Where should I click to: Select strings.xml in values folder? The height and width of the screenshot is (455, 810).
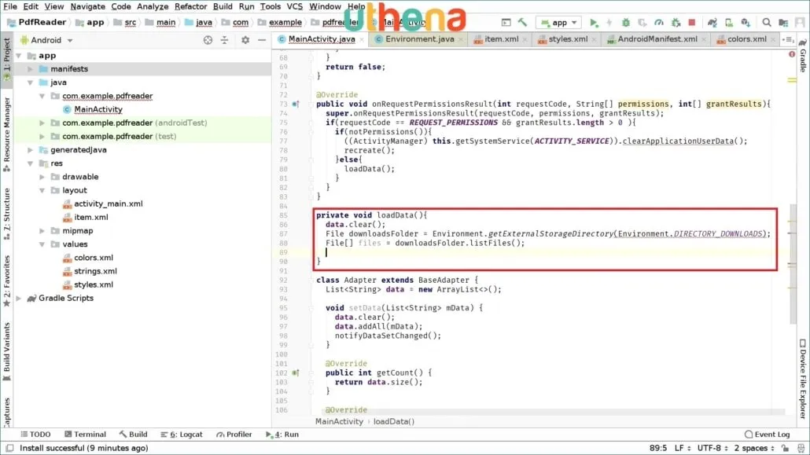(95, 271)
